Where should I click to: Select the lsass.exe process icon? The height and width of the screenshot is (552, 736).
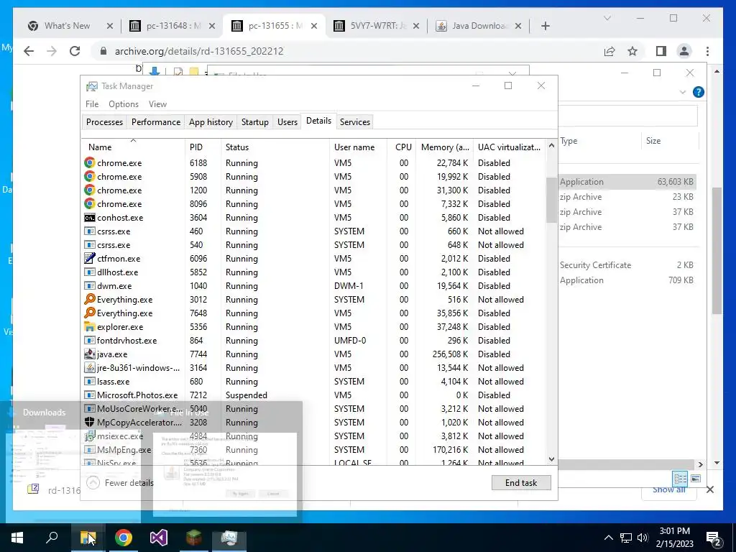tap(90, 381)
